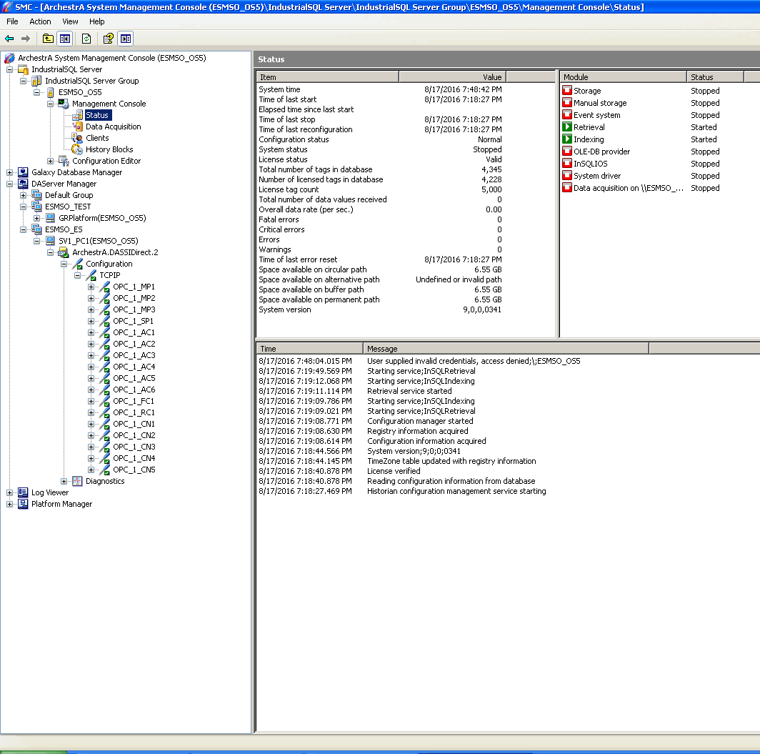Collapse the DAServer Manager node

coord(9,184)
